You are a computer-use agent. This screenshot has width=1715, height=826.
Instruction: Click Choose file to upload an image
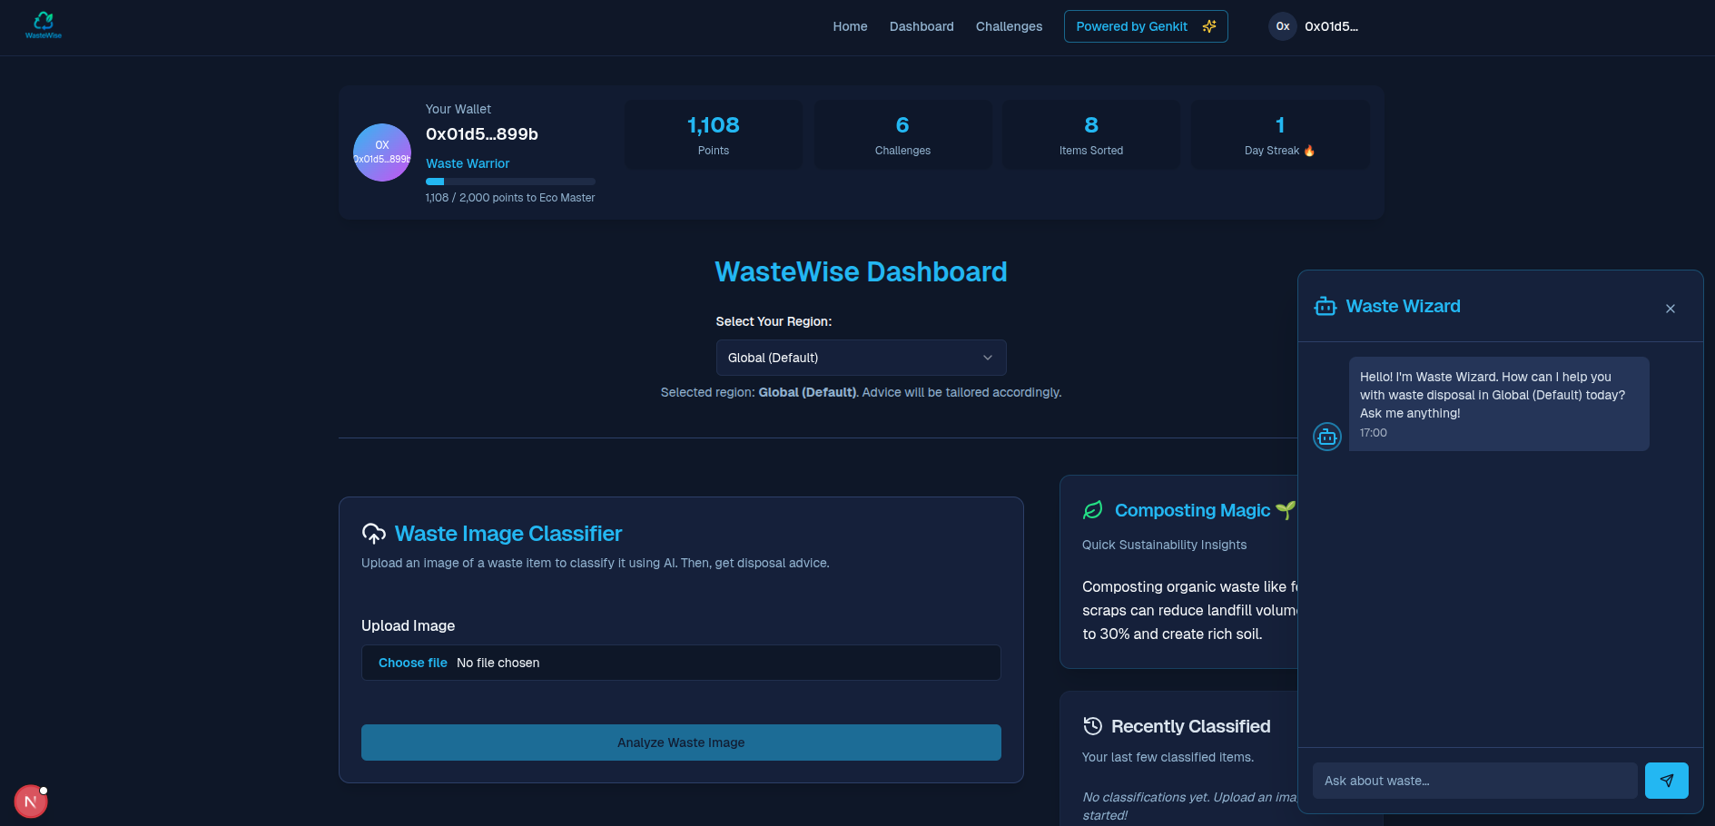(x=413, y=663)
